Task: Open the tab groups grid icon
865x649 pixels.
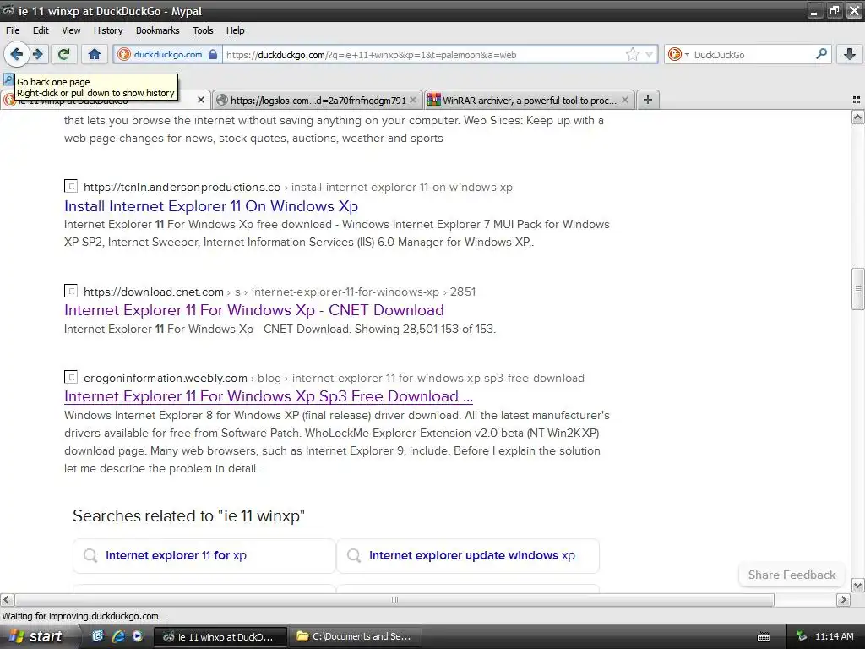Action: [x=857, y=100]
